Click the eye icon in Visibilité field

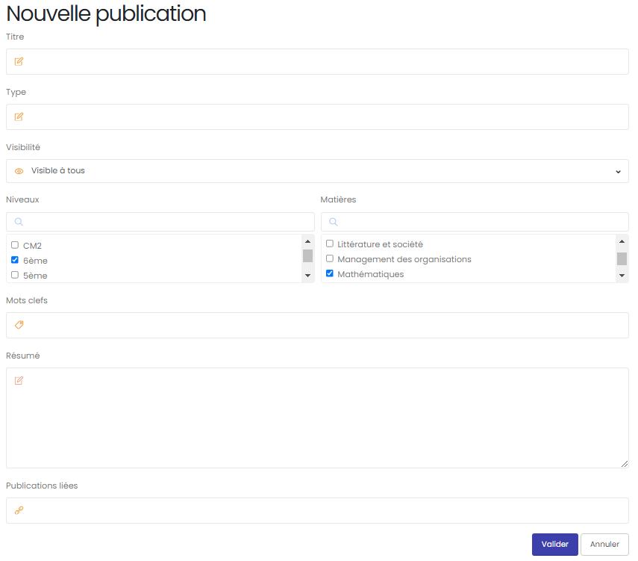click(19, 171)
